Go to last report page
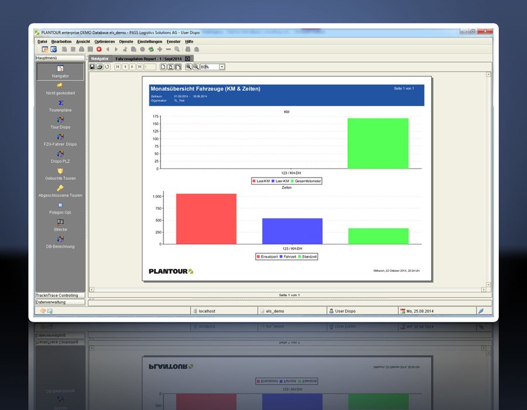 [x=140, y=67]
